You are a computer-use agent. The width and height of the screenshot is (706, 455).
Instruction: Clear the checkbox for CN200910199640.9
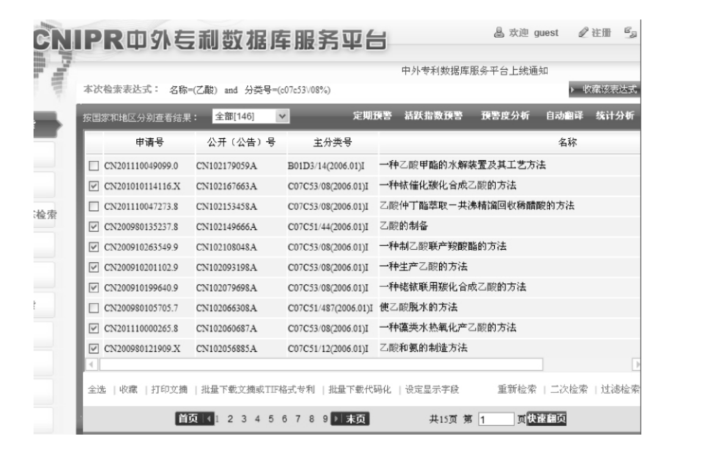coord(94,287)
